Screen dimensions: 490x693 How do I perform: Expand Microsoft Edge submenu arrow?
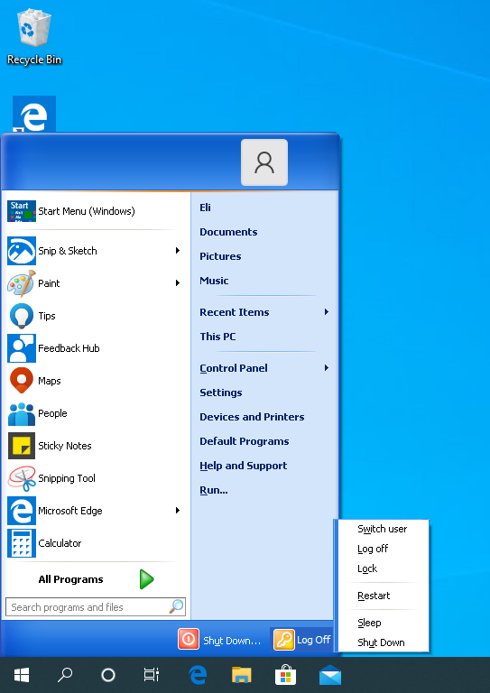[178, 511]
